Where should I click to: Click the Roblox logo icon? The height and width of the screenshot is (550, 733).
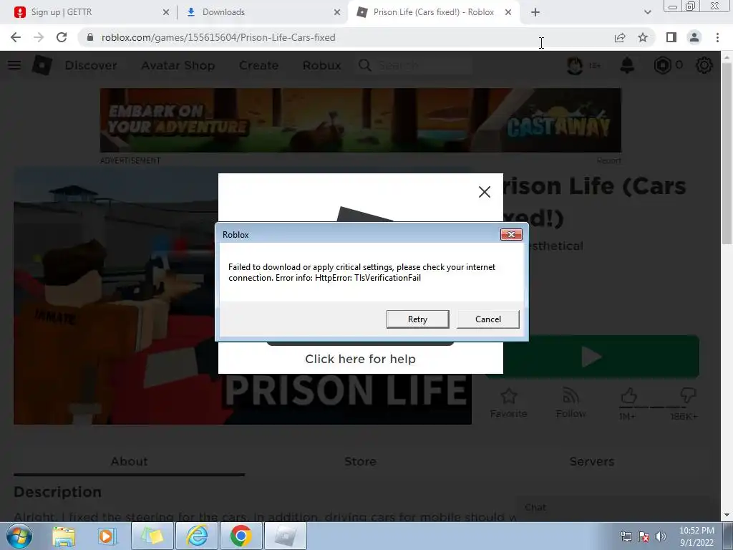[x=42, y=65]
